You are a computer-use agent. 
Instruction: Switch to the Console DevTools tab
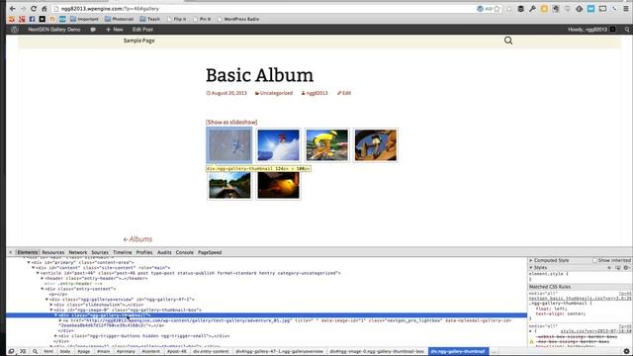click(185, 252)
